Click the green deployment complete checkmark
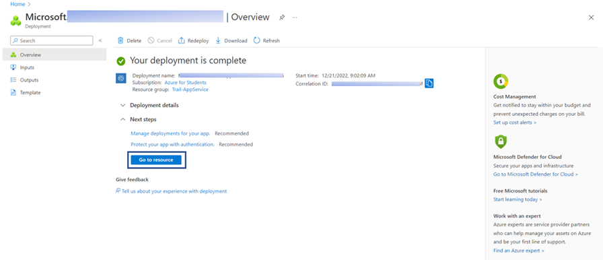Screen dimensions: 603x260 (x=121, y=61)
